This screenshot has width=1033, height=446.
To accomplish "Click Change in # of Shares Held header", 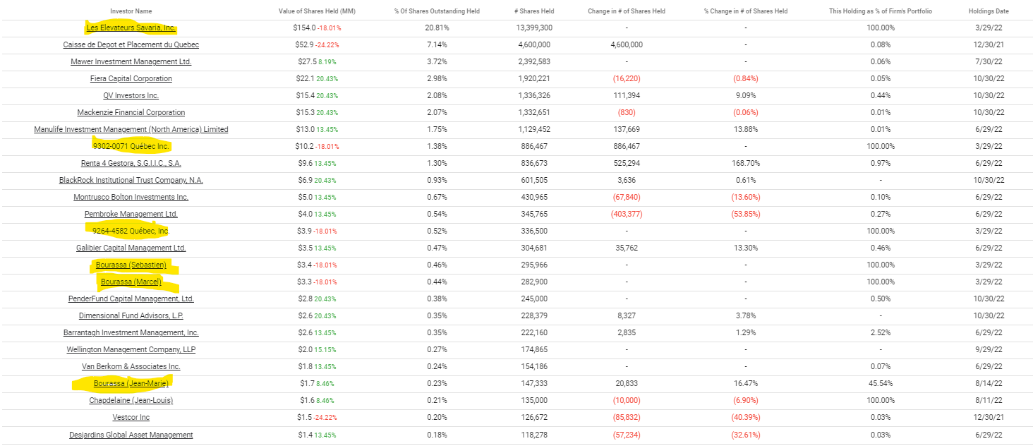I will pyautogui.click(x=627, y=11).
